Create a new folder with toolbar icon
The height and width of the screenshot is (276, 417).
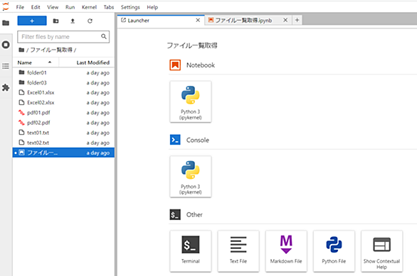tap(56, 21)
